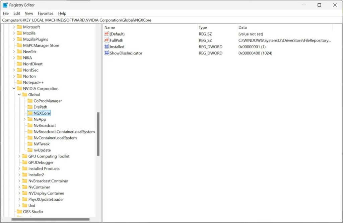The width and height of the screenshot is (343, 223).
Task: Select the FullPath string value icon
Action: [107, 40]
